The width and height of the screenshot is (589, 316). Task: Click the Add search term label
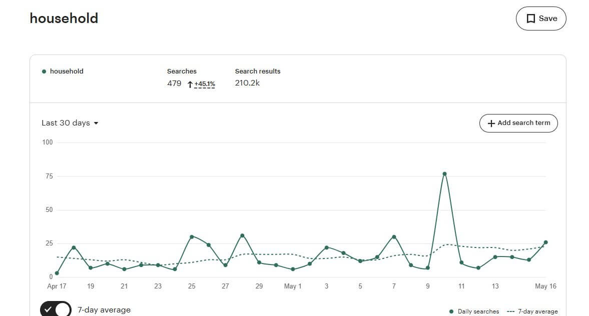pos(523,122)
